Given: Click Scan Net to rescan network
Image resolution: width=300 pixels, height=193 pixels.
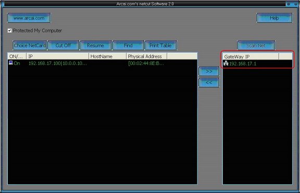Looking at the screenshot, I should (x=256, y=45).
